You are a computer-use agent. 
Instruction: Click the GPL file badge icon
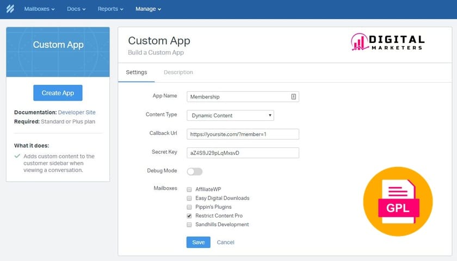click(x=397, y=201)
